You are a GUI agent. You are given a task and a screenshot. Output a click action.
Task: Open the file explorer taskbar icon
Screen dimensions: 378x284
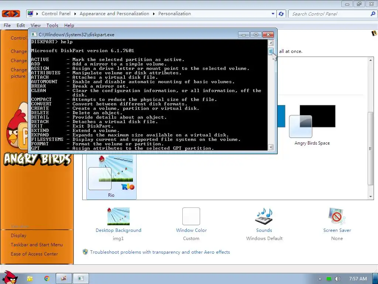tap(30, 279)
